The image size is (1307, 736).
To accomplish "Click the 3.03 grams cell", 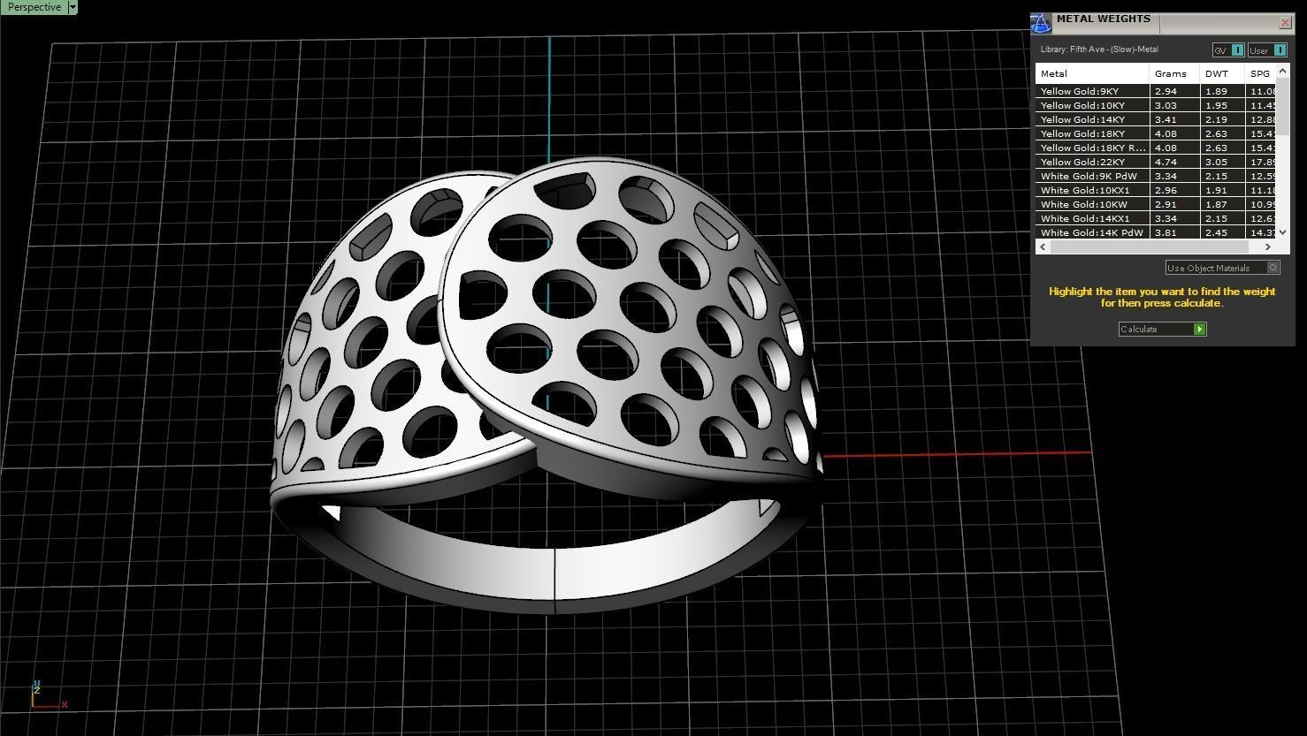I will click(1174, 105).
